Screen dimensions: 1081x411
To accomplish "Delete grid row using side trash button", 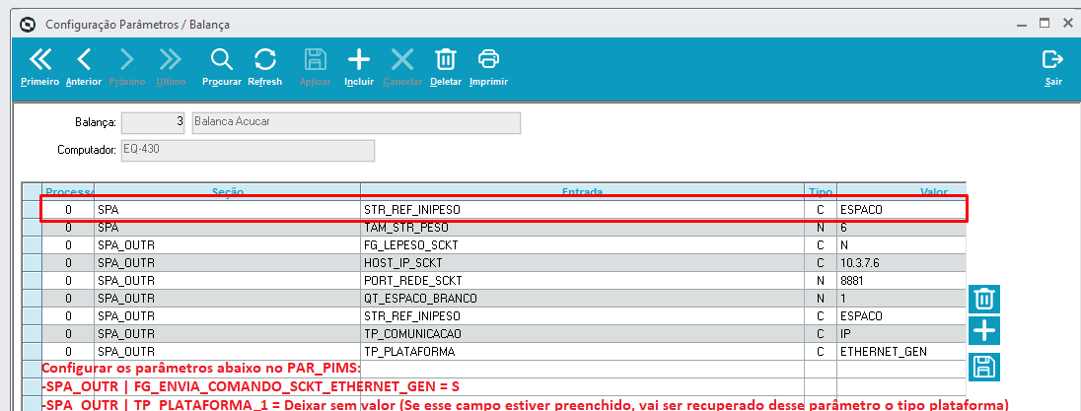I will (983, 300).
